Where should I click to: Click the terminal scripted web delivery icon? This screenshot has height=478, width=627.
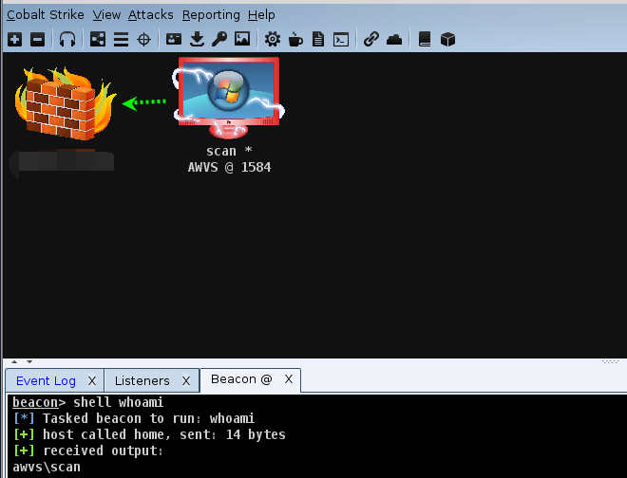tap(341, 40)
